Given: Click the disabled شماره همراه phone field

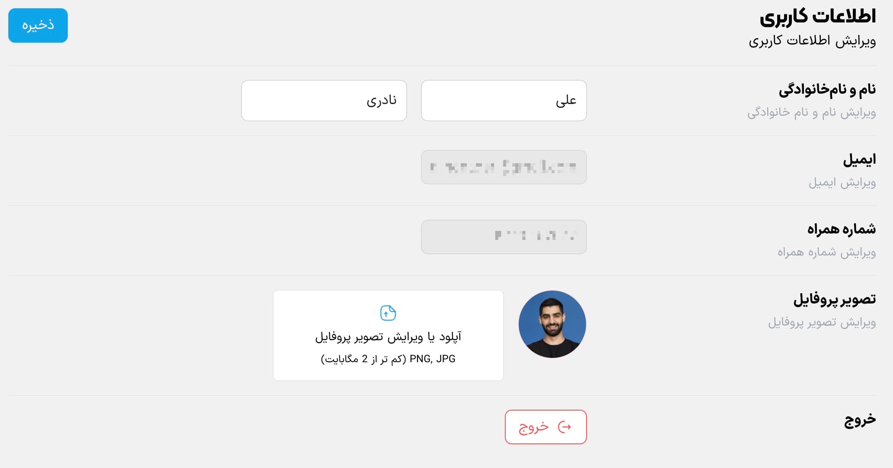Looking at the screenshot, I should tap(503, 237).
